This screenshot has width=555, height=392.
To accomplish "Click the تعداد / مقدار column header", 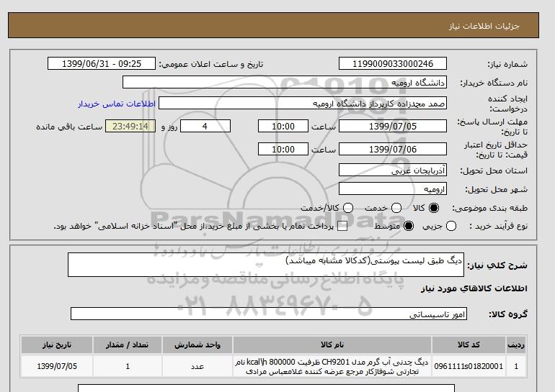I will [x=128, y=345].
